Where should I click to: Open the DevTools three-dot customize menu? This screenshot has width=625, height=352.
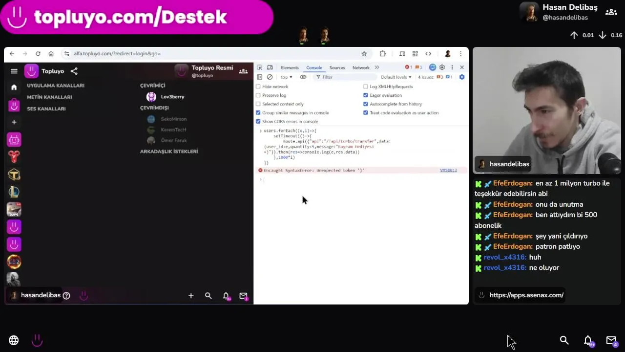click(x=452, y=67)
